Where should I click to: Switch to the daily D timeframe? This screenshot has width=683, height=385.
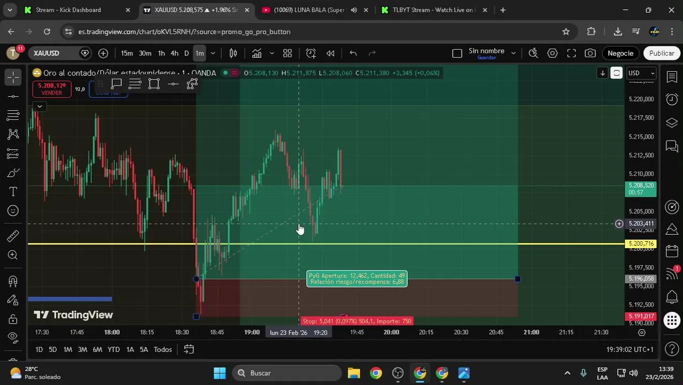click(187, 53)
